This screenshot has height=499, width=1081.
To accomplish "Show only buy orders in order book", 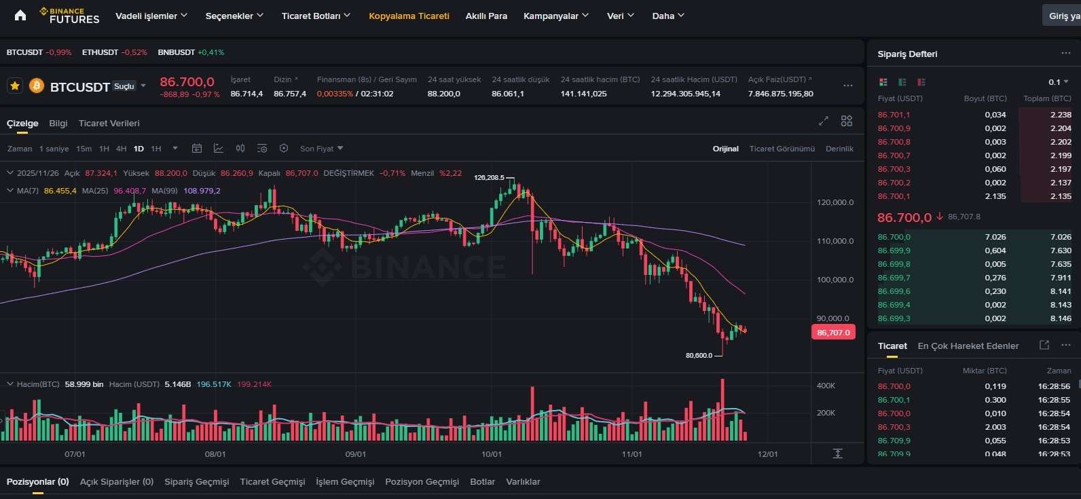I will pos(902,82).
